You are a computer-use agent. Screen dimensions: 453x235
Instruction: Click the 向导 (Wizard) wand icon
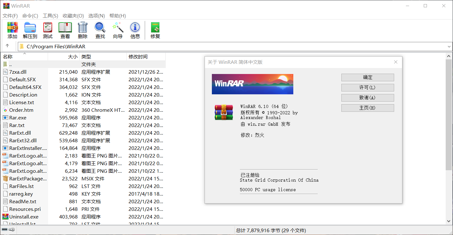point(118,27)
